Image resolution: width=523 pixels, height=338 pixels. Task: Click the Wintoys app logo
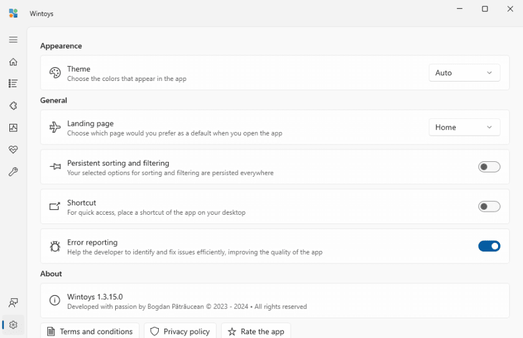point(13,13)
